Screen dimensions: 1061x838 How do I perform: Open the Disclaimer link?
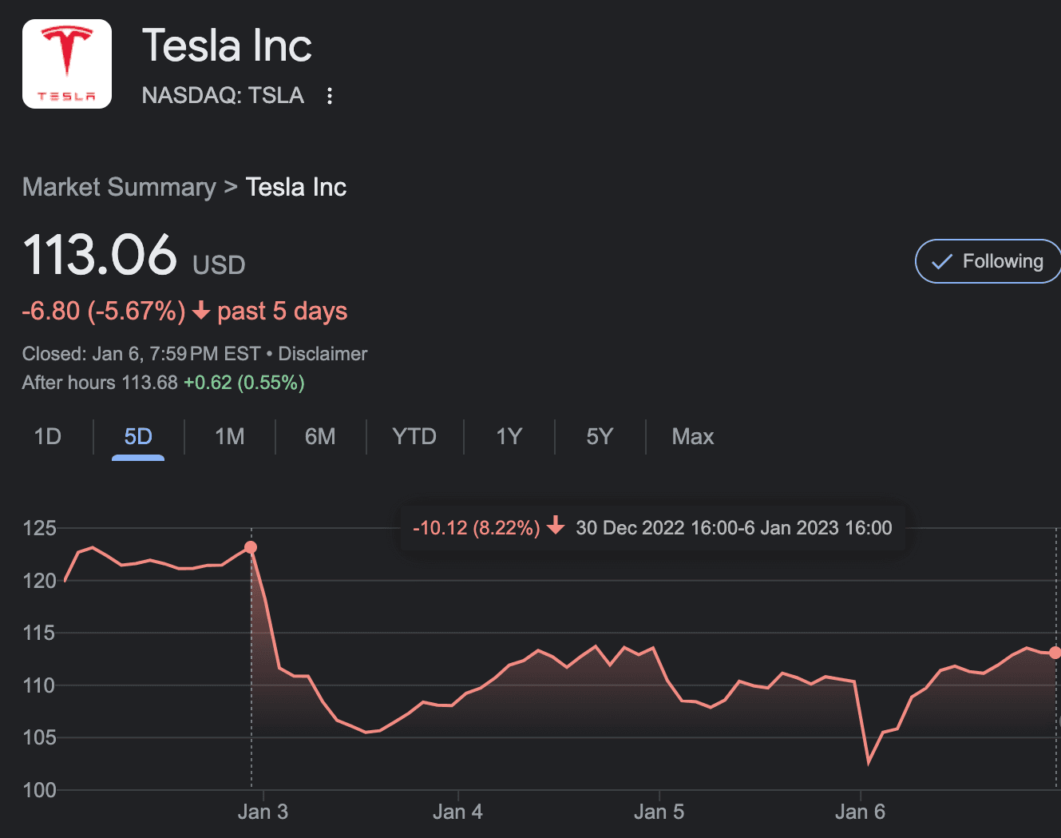[323, 354]
